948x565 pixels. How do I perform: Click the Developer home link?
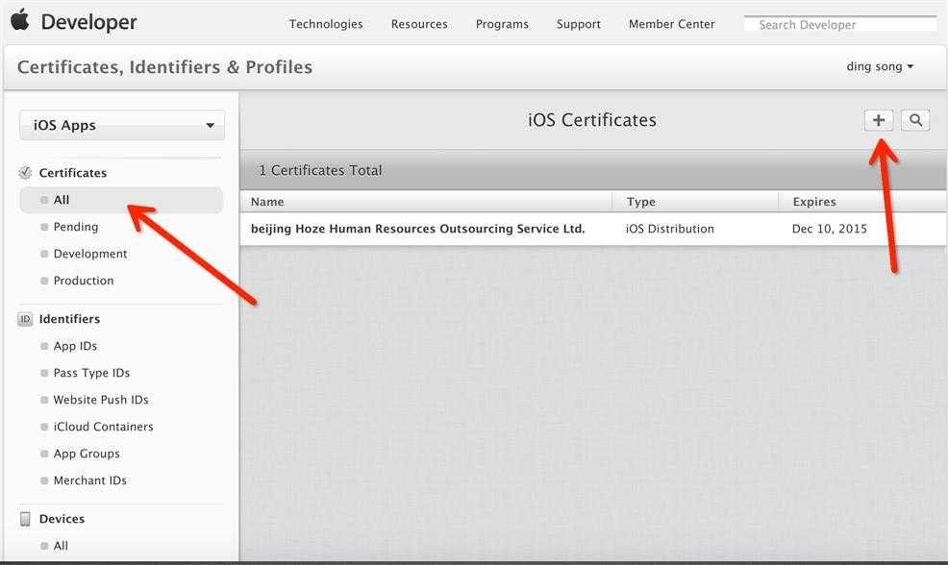tap(88, 22)
